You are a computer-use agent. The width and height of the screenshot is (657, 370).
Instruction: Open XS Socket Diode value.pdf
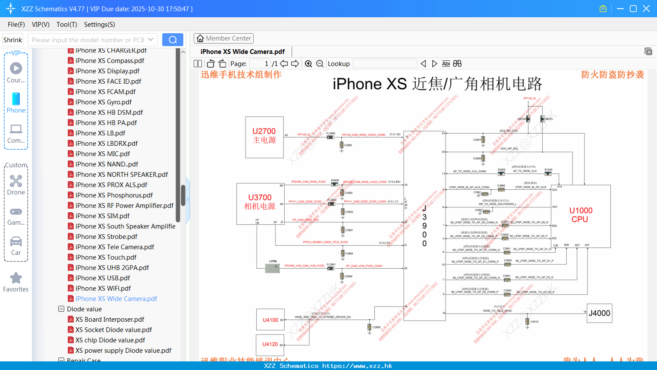click(113, 330)
